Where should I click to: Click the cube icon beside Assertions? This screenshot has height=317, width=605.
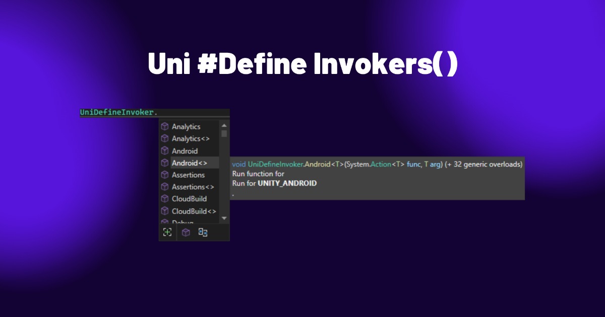(x=165, y=175)
